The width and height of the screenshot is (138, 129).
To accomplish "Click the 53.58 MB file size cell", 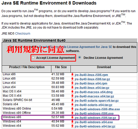I will tap(58, 96).
